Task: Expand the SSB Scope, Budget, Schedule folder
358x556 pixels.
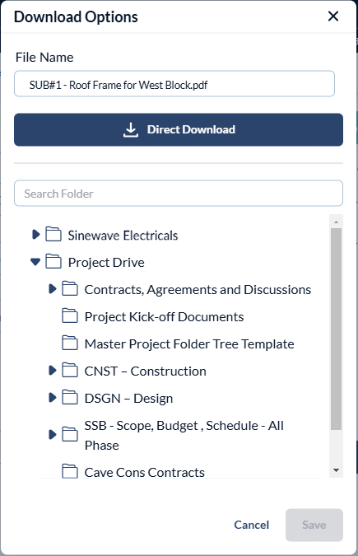Action: pyautogui.click(x=52, y=434)
